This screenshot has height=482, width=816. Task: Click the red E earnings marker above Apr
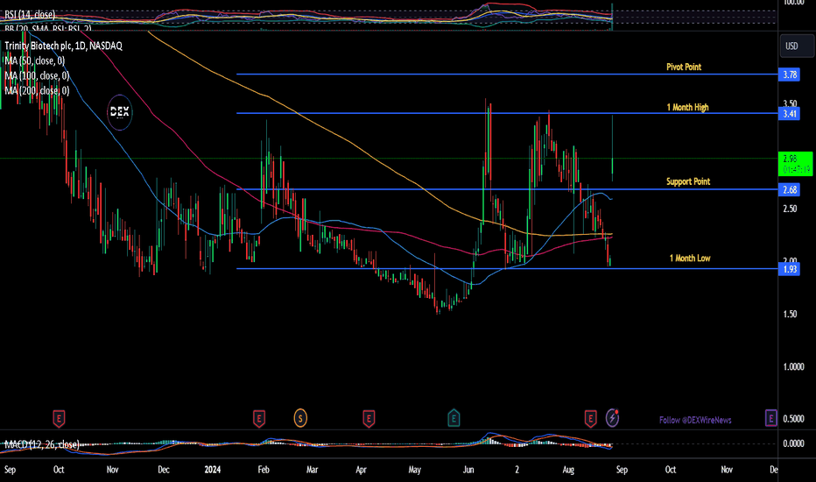pos(369,418)
